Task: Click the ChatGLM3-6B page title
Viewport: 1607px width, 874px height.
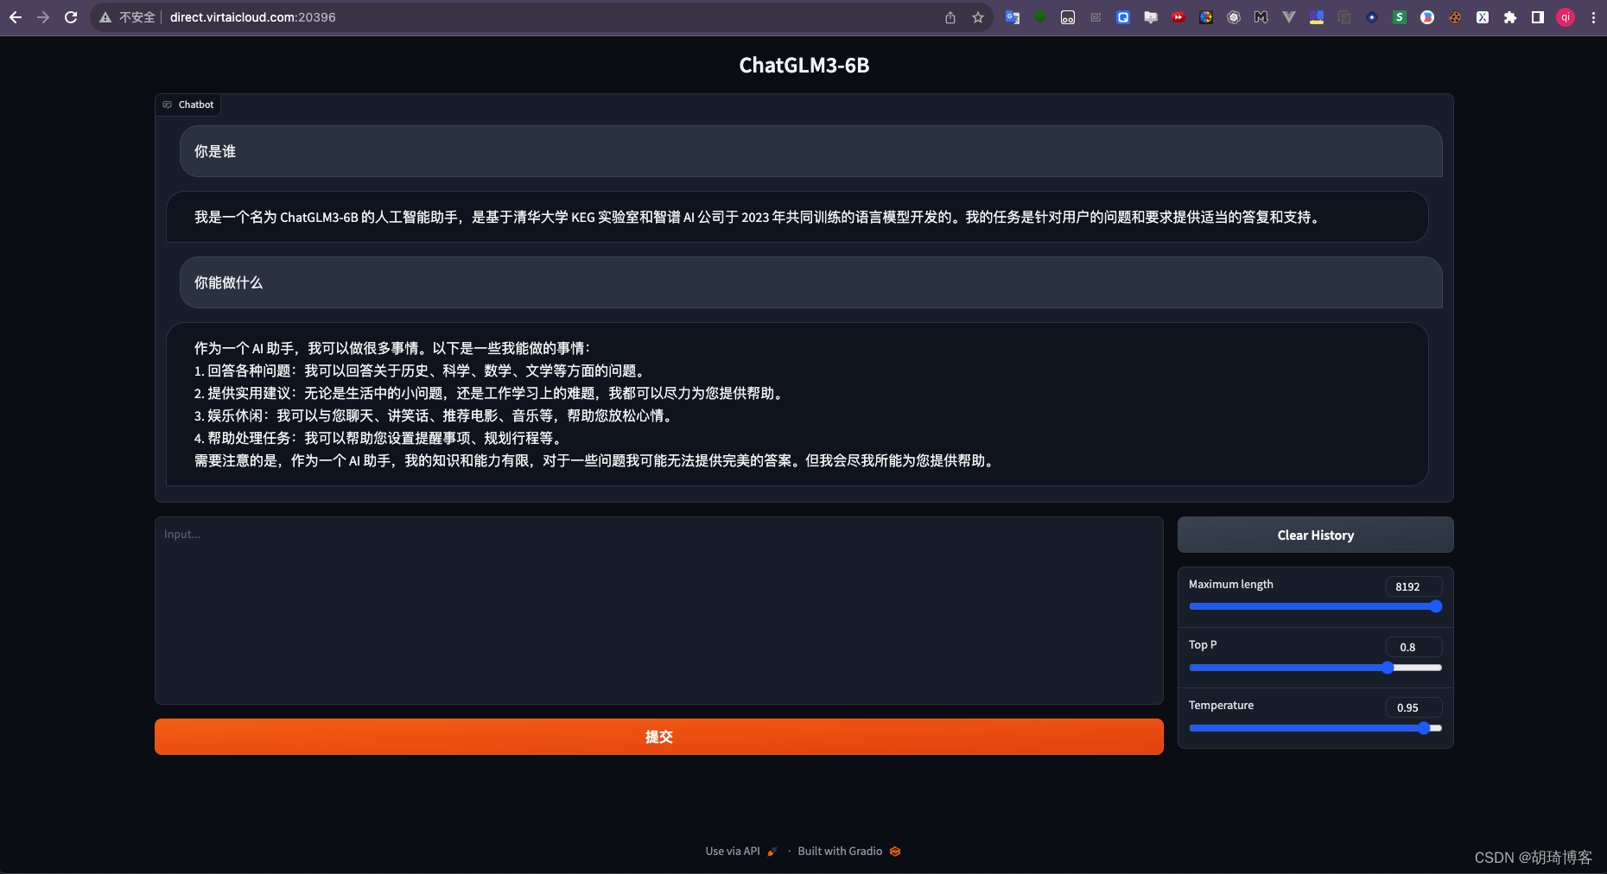Action: [803, 66]
